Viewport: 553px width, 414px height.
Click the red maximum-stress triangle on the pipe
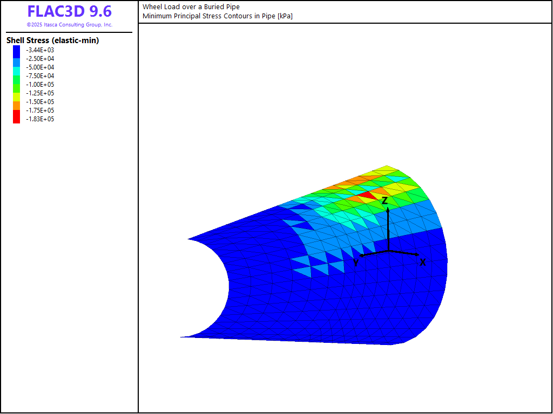coord(367,195)
